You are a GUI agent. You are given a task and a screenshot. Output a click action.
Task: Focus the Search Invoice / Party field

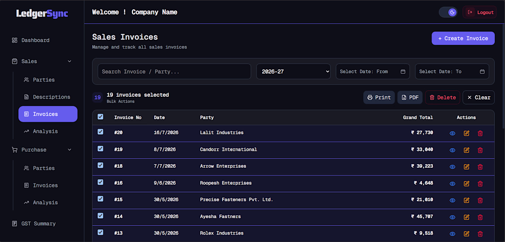click(174, 71)
